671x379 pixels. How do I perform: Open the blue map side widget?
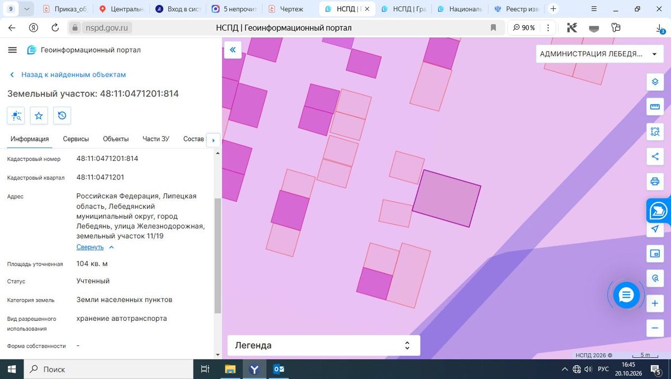pos(659,211)
